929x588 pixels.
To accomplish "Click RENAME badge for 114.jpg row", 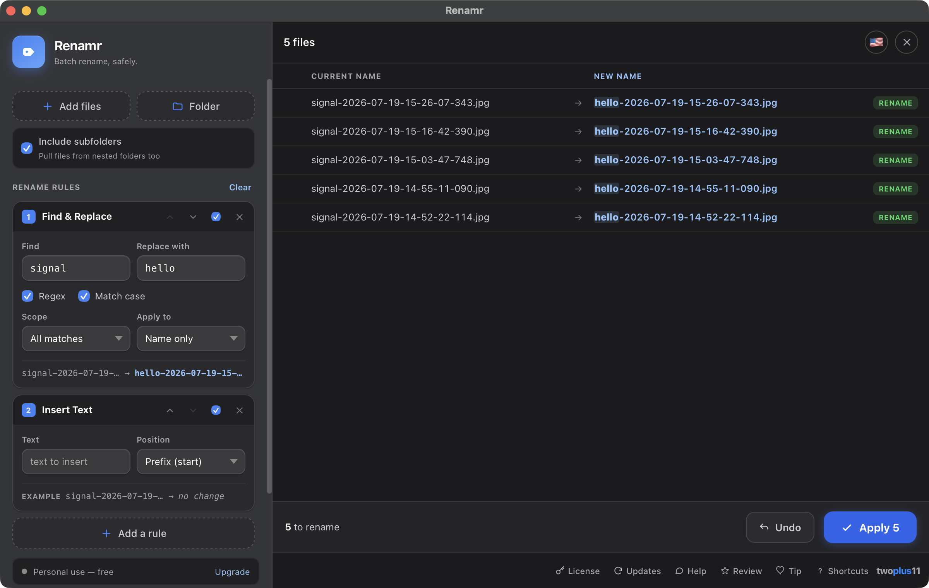I will (x=895, y=217).
